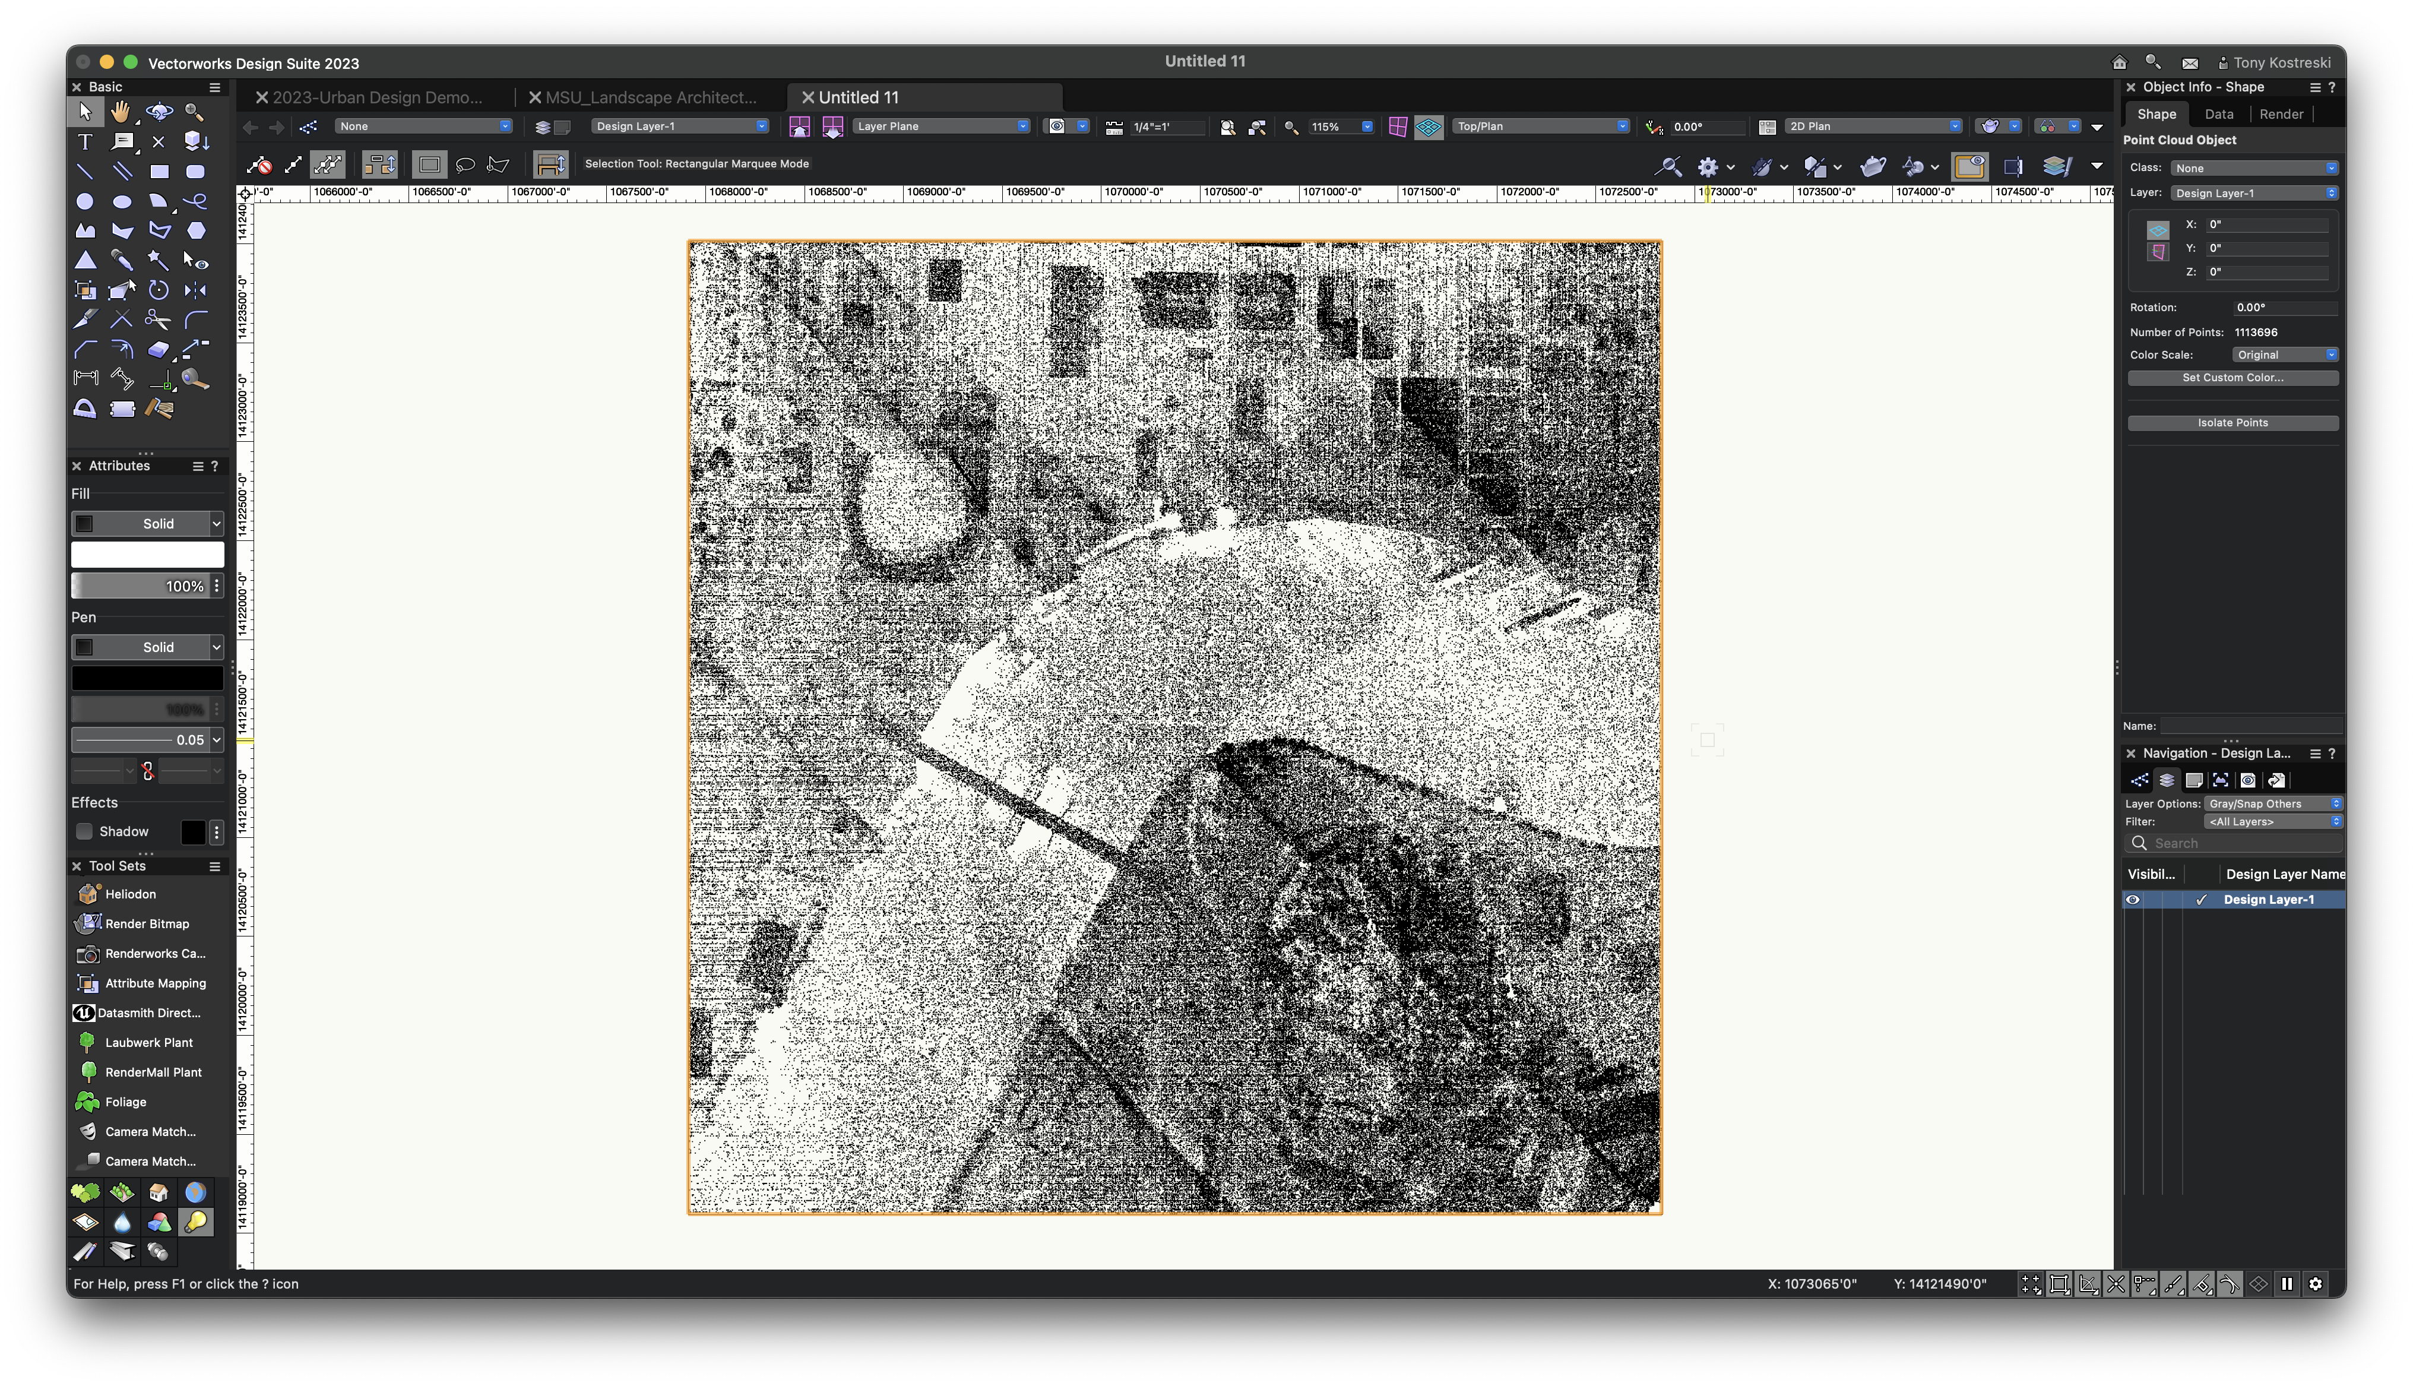Select the Flyover tool
This screenshot has height=1386, width=2413.
158,112
